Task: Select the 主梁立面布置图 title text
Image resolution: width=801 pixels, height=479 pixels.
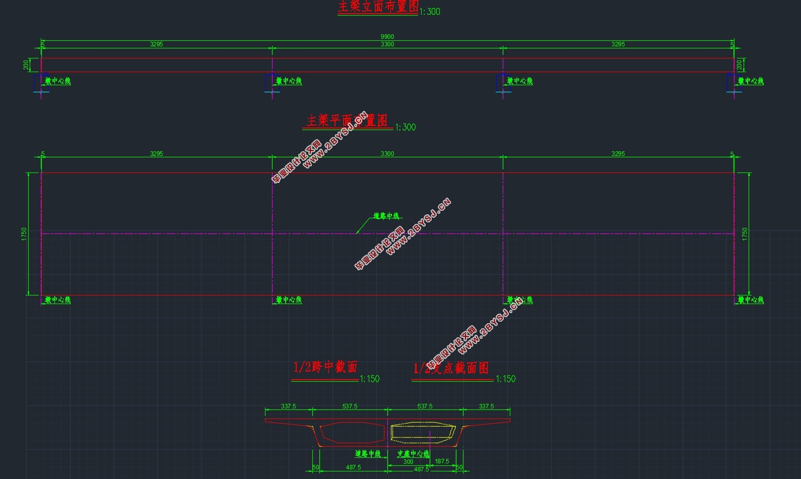Action: pos(378,7)
